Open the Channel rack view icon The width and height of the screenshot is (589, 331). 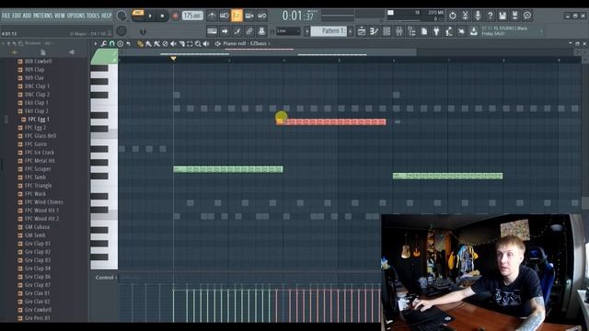pos(387,31)
